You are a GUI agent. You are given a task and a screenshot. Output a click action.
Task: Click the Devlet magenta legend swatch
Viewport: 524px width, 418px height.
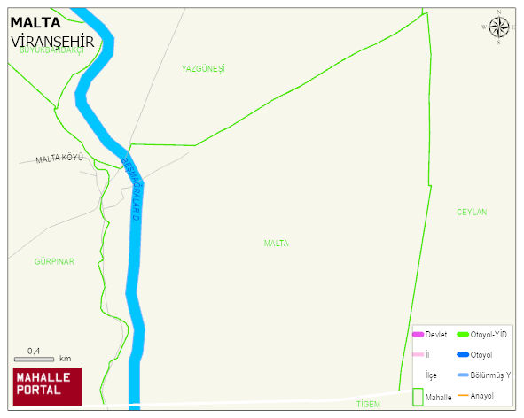click(x=418, y=335)
